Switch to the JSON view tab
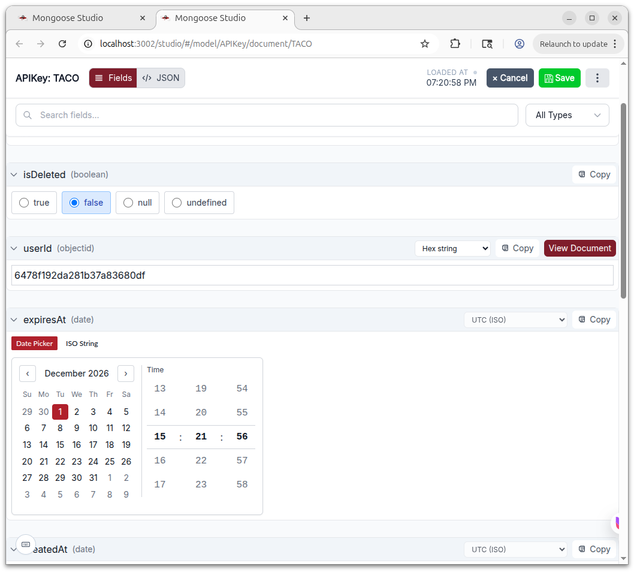This screenshot has height=572, width=634. coord(161,78)
